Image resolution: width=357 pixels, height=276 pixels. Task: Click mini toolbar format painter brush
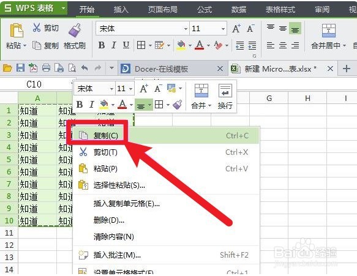click(178, 105)
